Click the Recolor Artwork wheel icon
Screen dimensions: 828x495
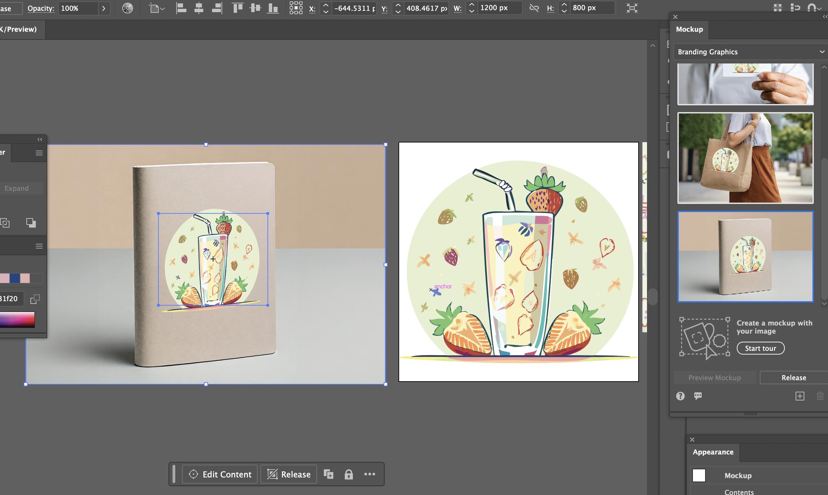128,8
